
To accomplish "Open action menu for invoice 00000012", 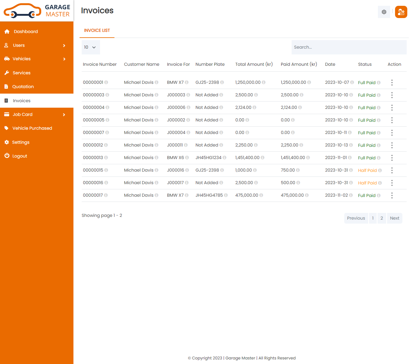I will [x=392, y=145].
